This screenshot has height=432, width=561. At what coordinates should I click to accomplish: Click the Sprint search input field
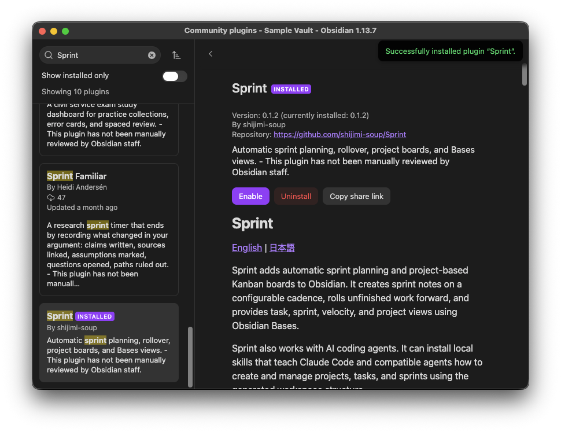(x=100, y=55)
